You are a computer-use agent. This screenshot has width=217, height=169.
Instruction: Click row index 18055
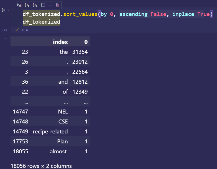(x=20, y=152)
